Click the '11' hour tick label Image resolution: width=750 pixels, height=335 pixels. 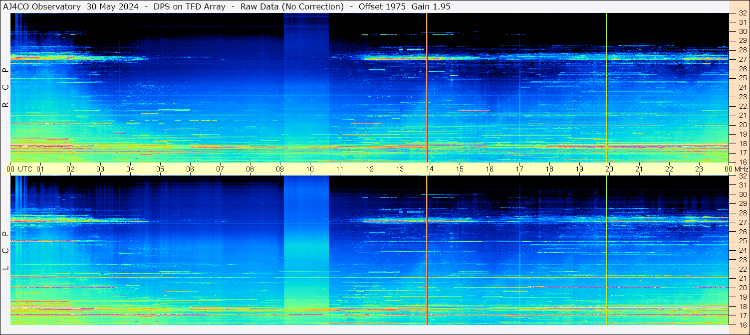340,169
